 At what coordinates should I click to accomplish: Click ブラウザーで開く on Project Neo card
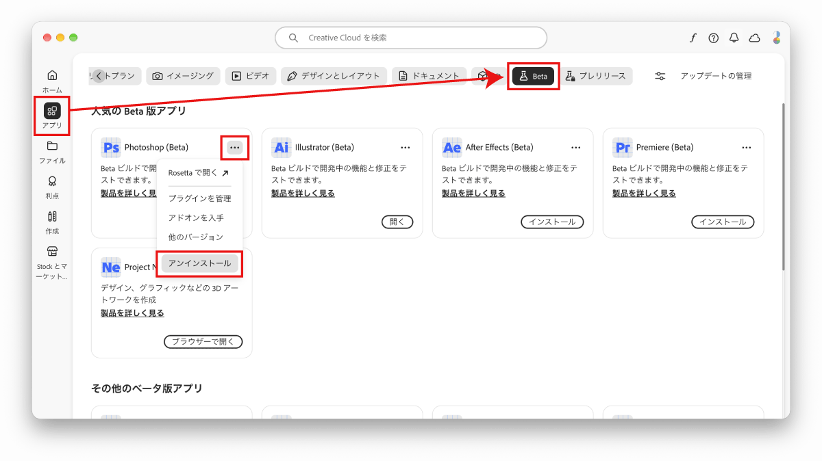click(203, 341)
